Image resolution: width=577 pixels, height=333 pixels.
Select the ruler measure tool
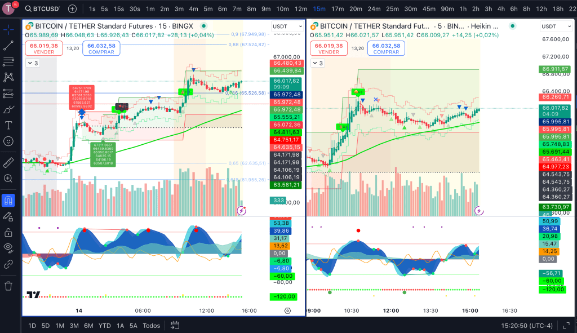[8, 163]
